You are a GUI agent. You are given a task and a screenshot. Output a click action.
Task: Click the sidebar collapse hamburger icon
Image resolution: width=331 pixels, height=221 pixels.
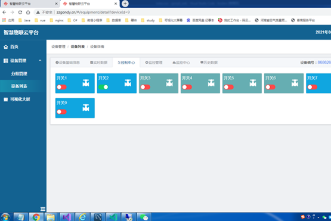click(43, 208)
